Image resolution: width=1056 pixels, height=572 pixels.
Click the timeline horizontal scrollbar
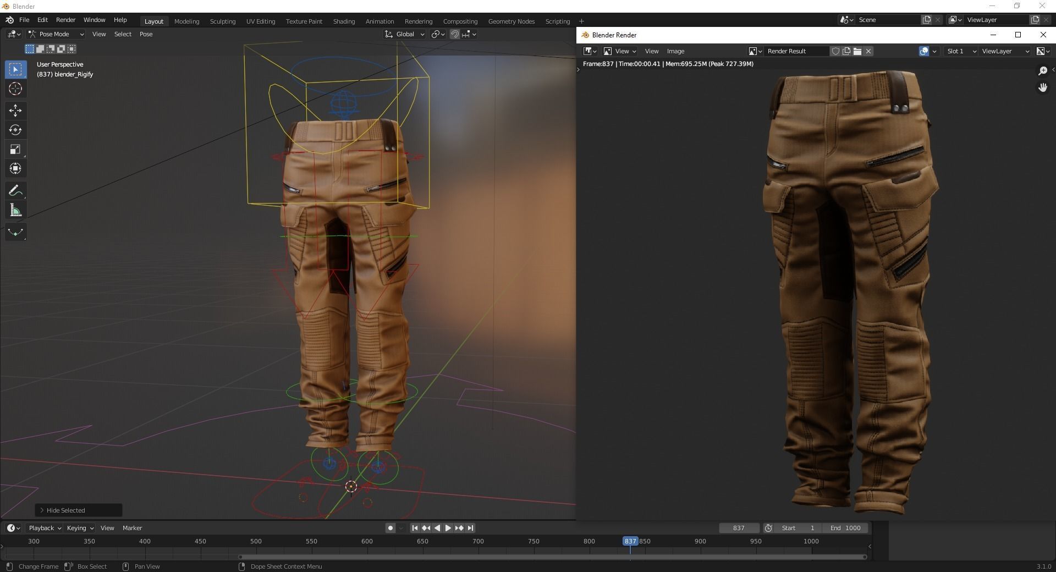553,557
